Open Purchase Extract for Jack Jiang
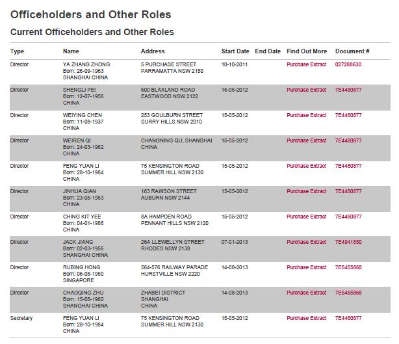Screen dimensions: 399x344 click(306, 243)
